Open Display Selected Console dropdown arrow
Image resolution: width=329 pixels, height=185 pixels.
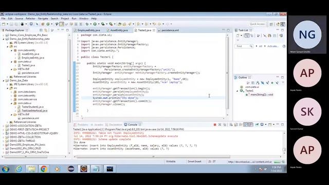tap(266, 124)
